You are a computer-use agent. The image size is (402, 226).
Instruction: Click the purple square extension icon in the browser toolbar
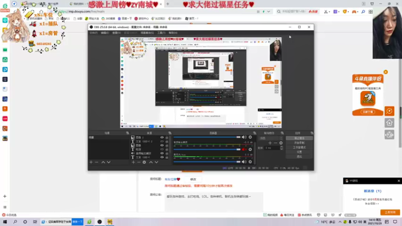(335, 12)
